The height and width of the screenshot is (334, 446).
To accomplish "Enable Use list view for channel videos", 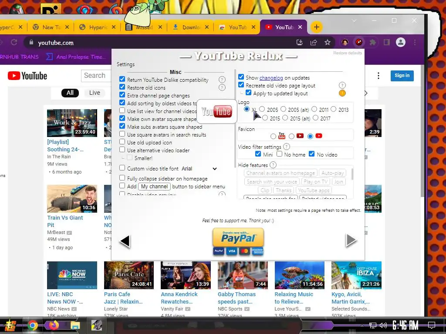I will [122, 110].
